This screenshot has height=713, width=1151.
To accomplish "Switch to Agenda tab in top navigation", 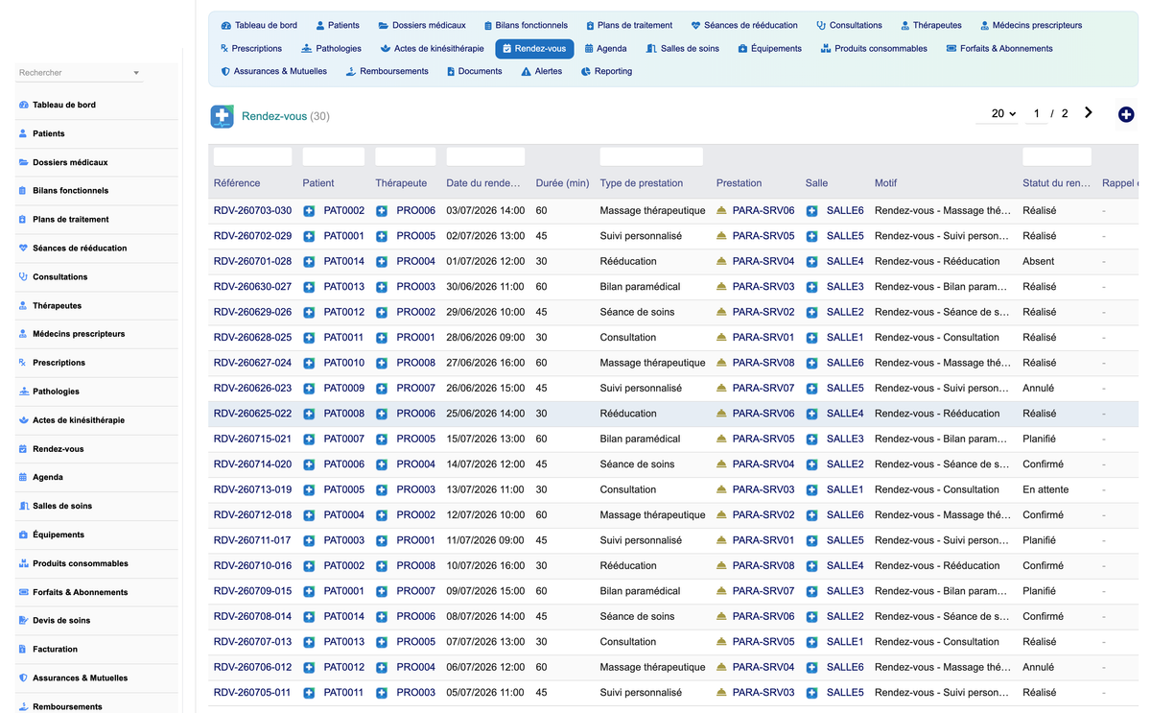I will point(605,48).
